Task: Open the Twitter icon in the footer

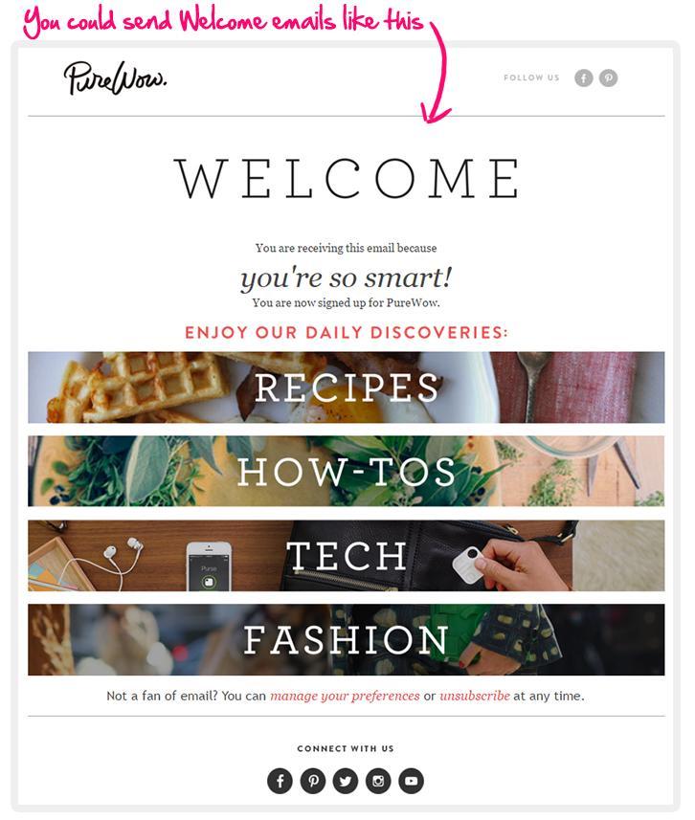Action: coord(346,781)
